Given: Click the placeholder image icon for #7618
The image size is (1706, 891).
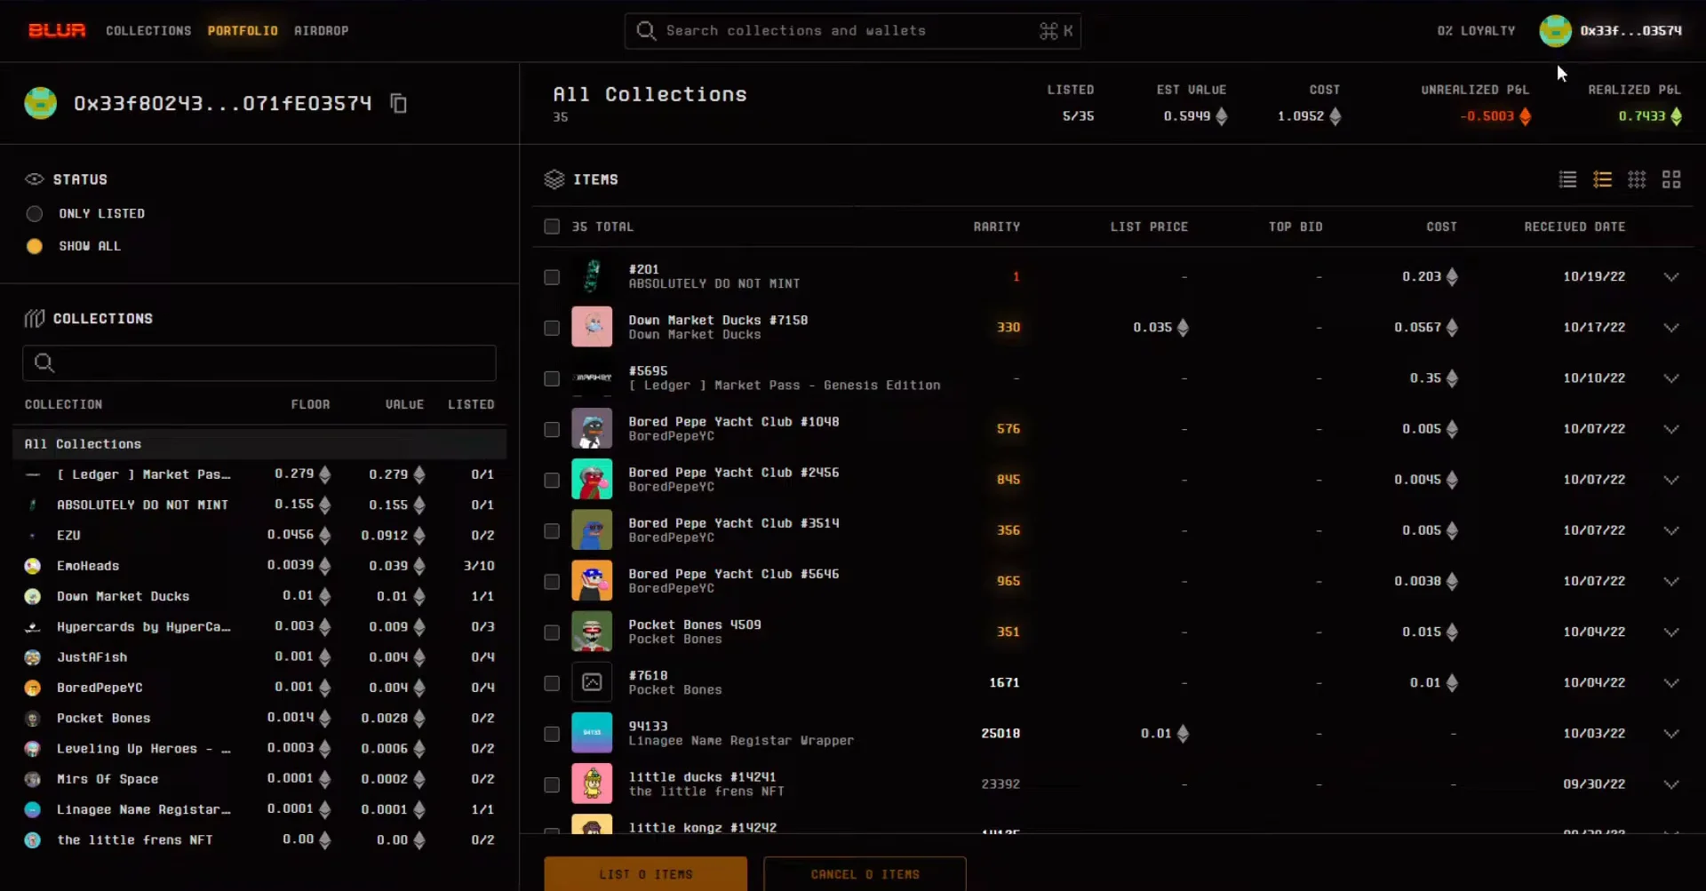Looking at the screenshot, I should click(592, 682).
